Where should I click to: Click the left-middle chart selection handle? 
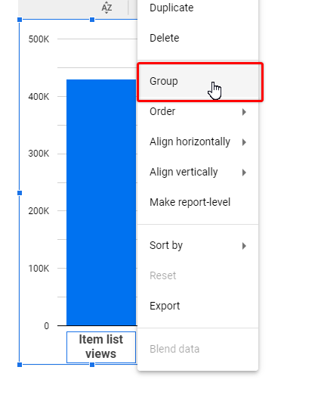tap(20, 193)
